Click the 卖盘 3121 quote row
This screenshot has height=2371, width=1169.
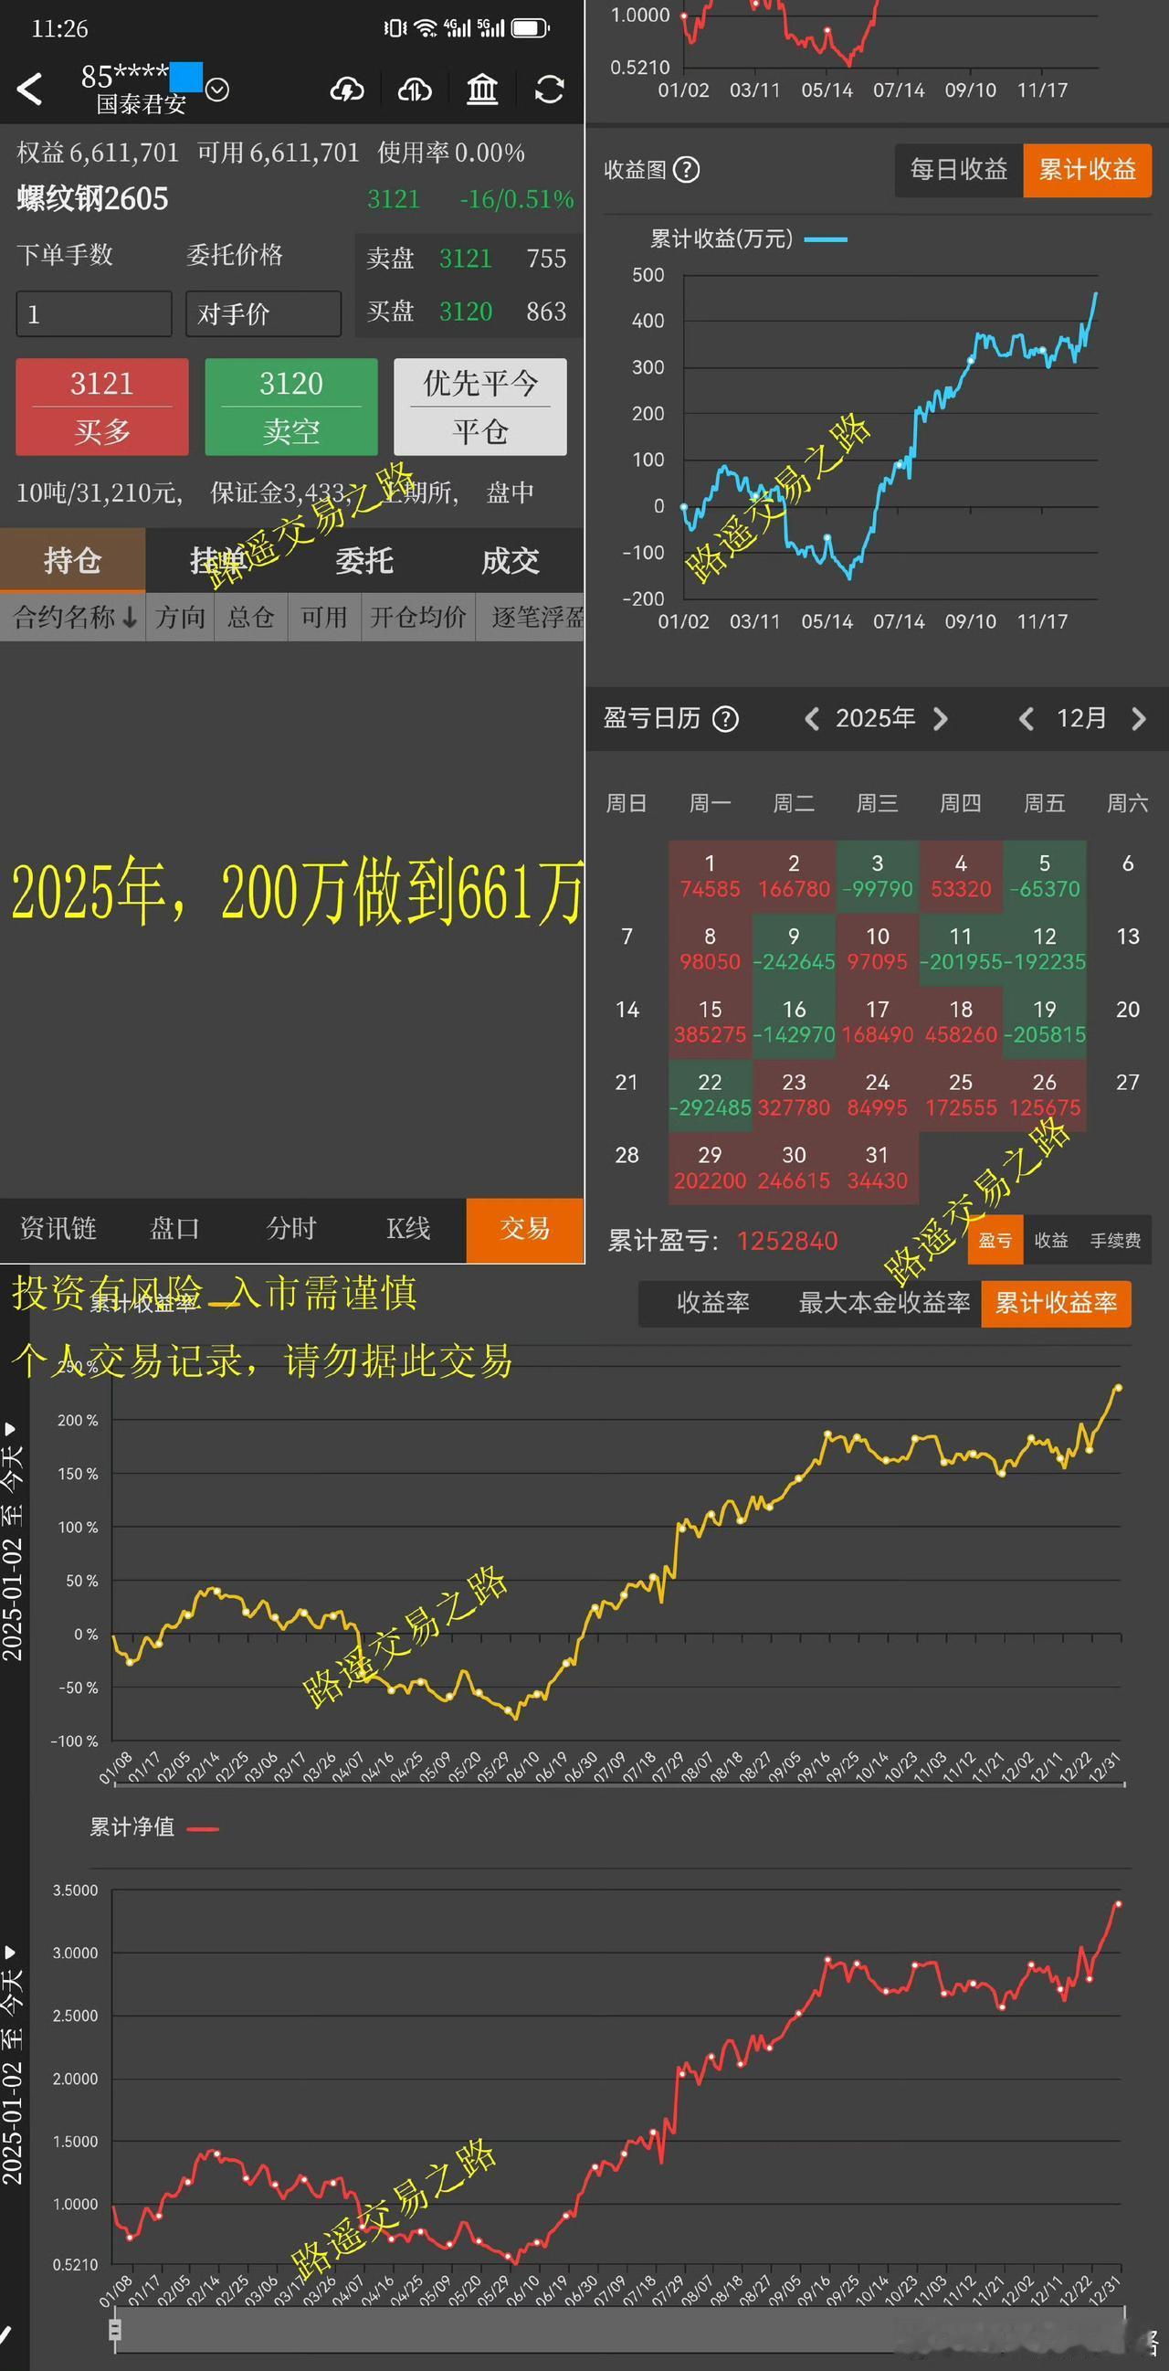467,259
